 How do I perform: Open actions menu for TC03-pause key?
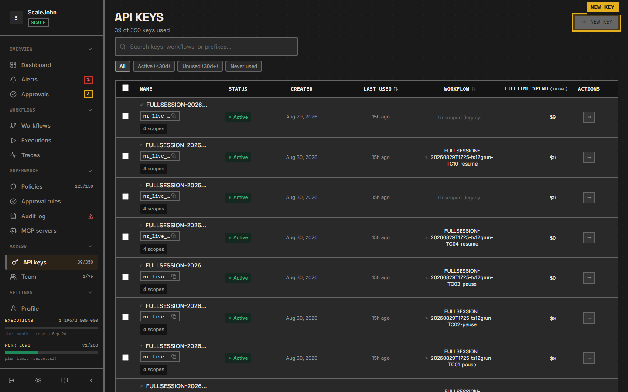click(x=589, y=278)
